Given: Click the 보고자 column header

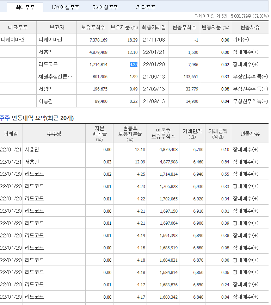Looking at the screenshot, I should click(57, 27).
